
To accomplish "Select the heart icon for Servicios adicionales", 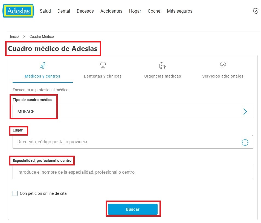I will [x=222, y=65].
